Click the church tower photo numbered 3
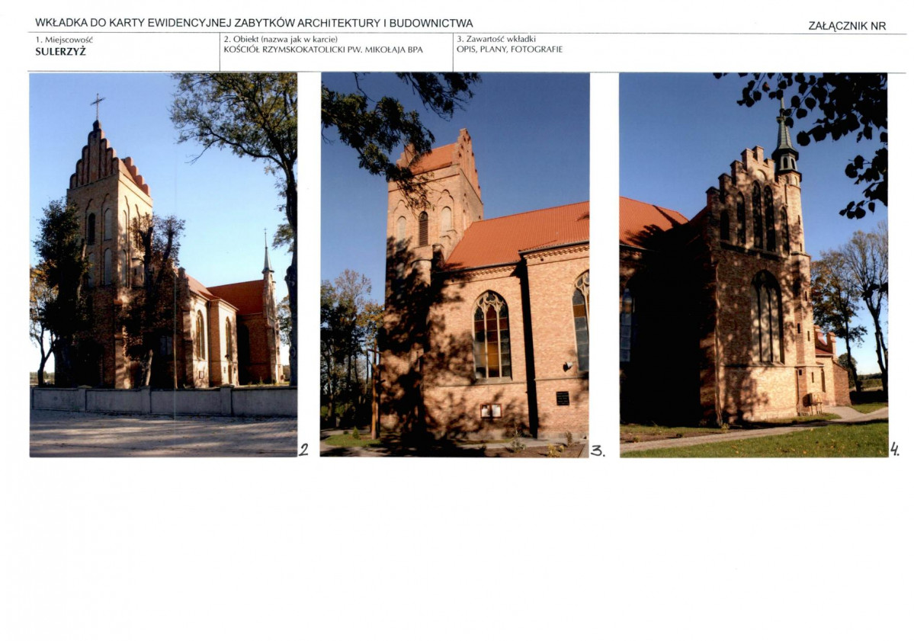The width and height of the screenshot is (914, 641). coord(454,264)
